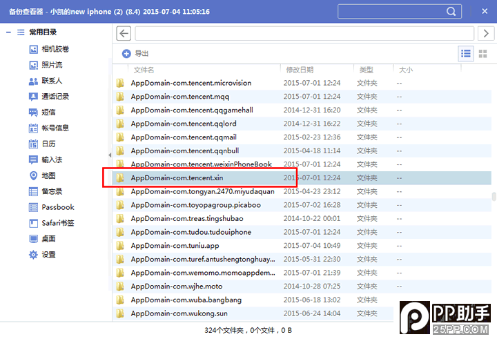Open Notes (备忘录) item
The width and height of the screenshot is (497, 339).
click(46, 191)
